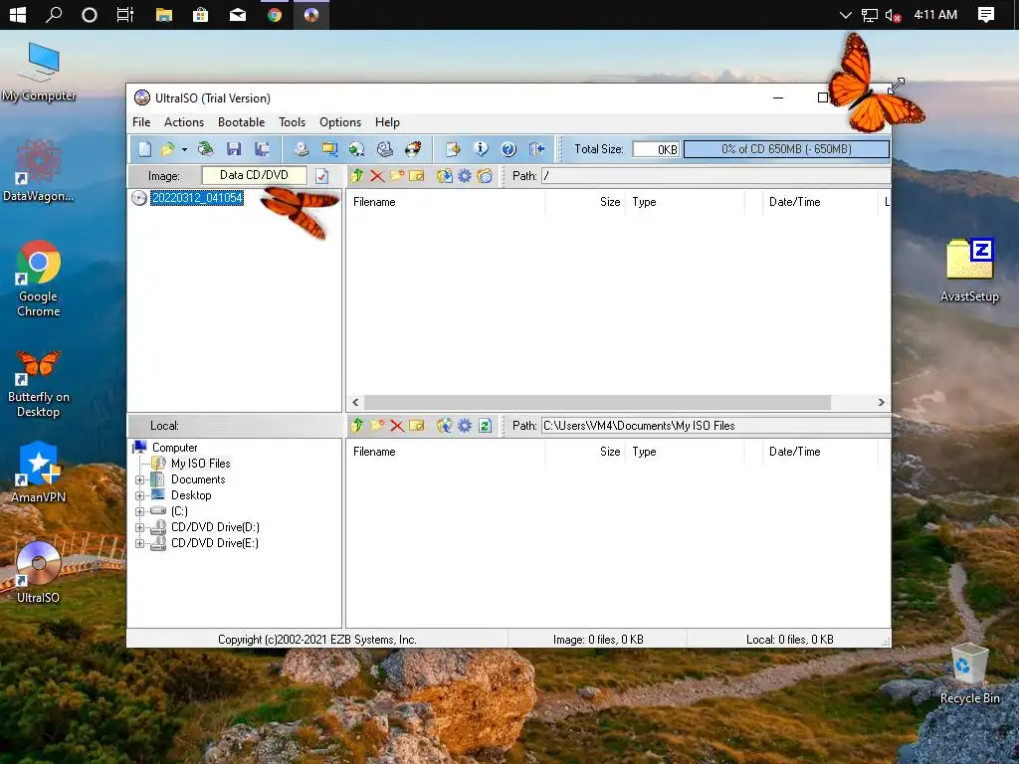Click the folder view icon in image toolbar
Screen dimensions: 1019x764
pyautogui.click(x=485, y=175)
